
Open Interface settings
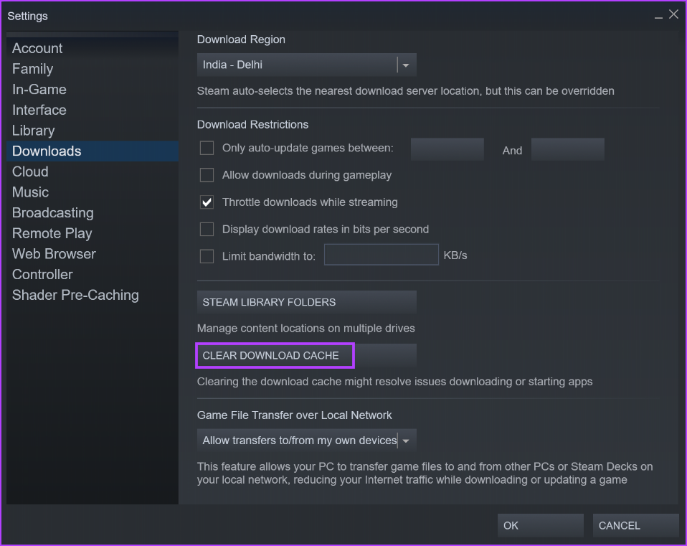(x=39, y=110)
